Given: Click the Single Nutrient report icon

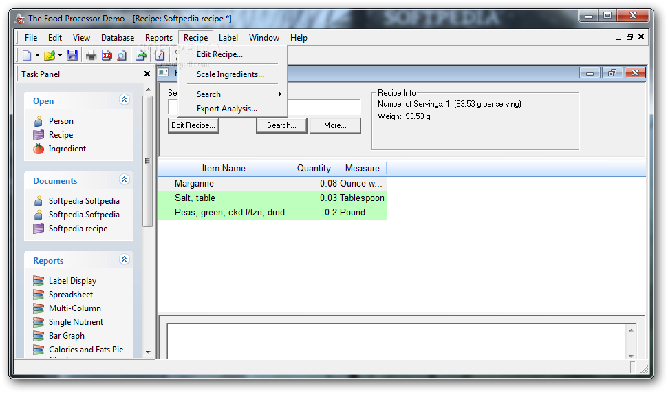Looking at the screenshot, I should 39,322.
